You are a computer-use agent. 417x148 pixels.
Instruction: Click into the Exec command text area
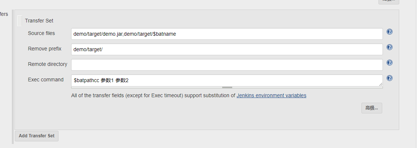227,80
